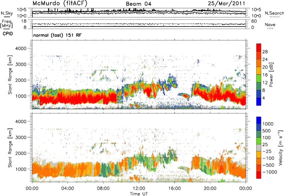Click the "16" power colorbar value
This screenshot has height=196, width=284.
pos(265,75)
